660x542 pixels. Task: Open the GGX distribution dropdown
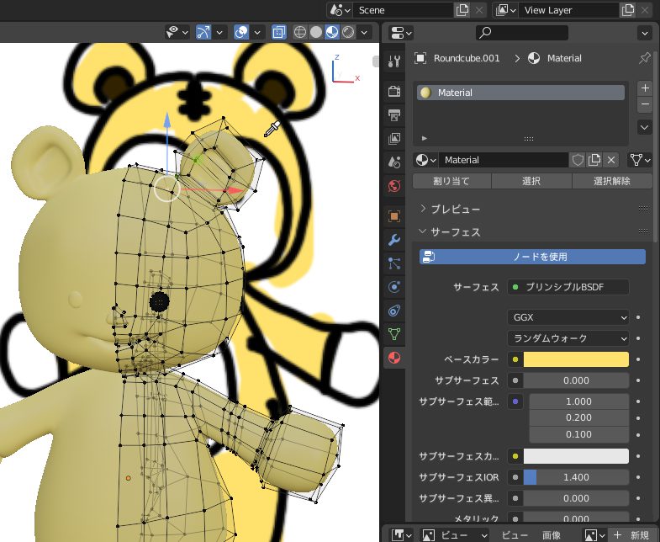coord(568,317)
